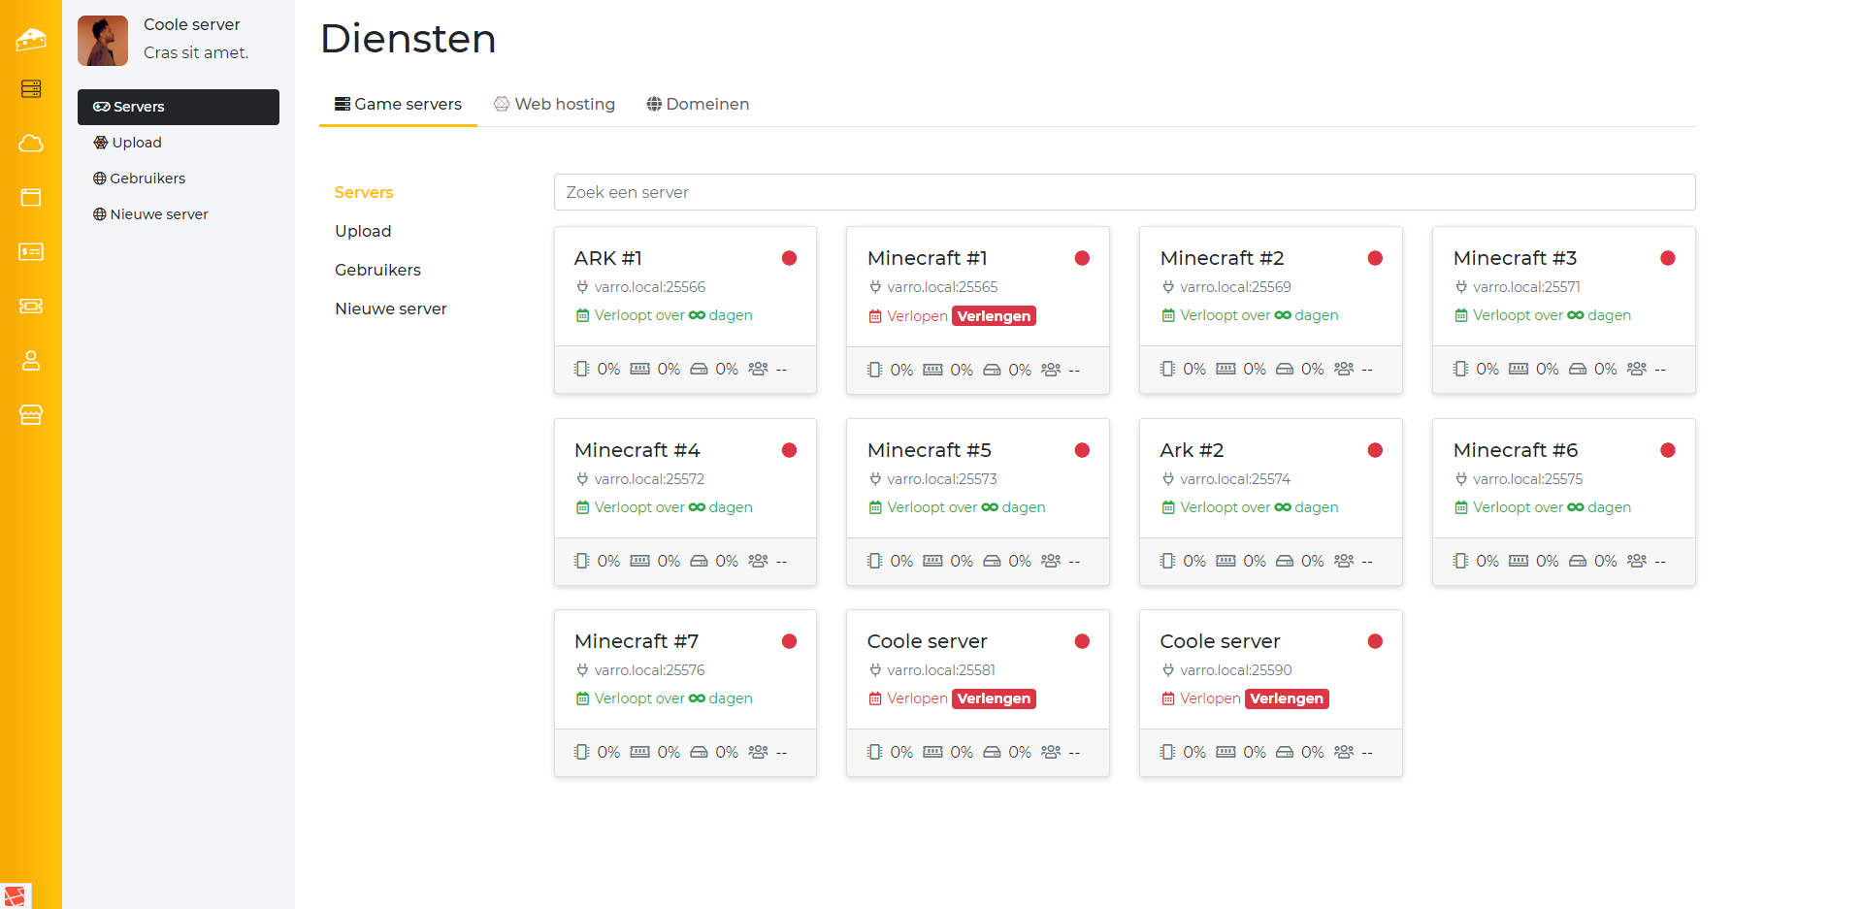
Task: Click Verlengen on Minecraft #1
Action: pos(994,316)
